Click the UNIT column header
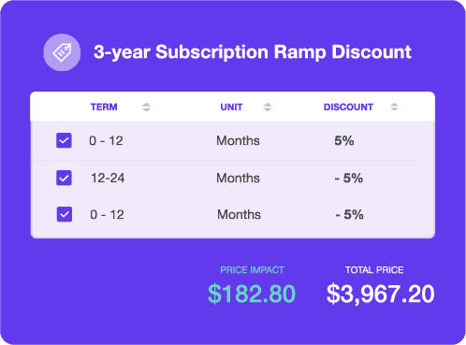Viewport: 466px width, 345px height. (x=231, y=108)
